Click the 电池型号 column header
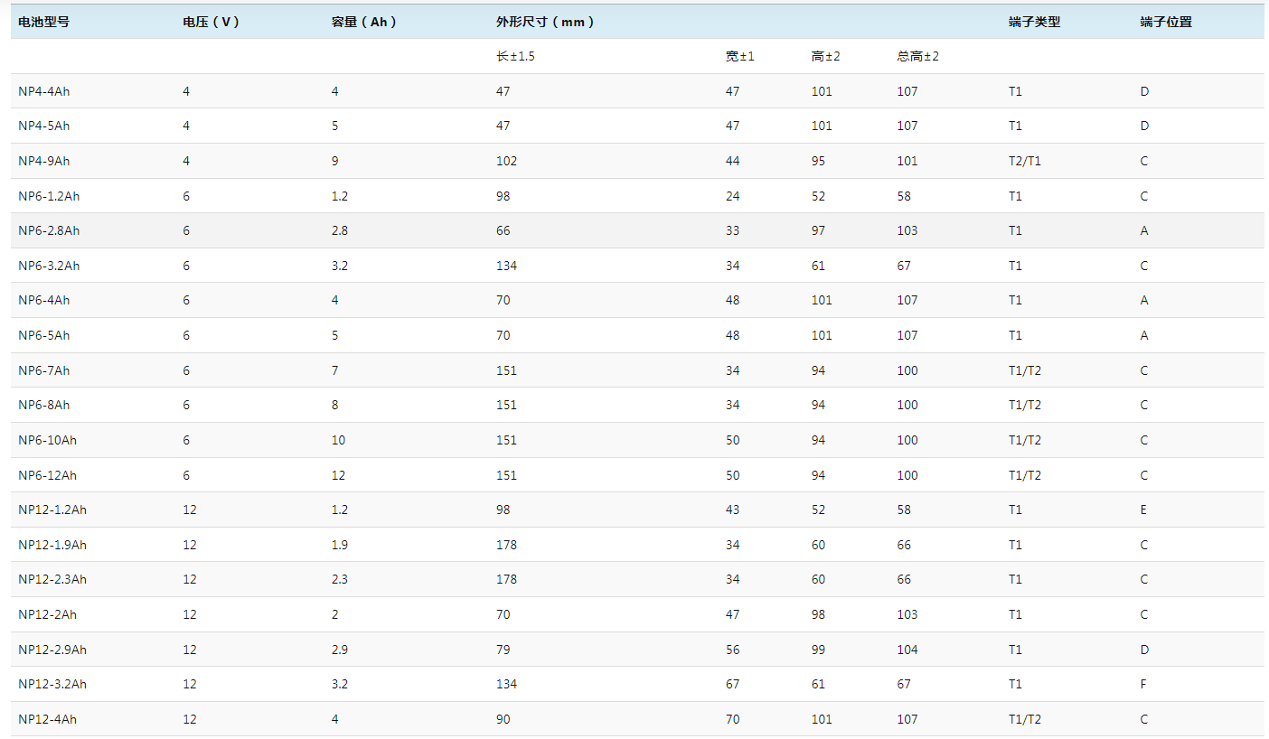The image size is (1269, 739). point(43,22)
